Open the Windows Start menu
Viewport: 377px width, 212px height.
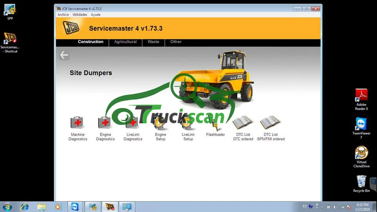click(7, 207)
